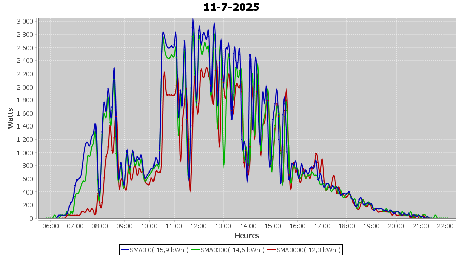Click the 09:00 time axis tick label
The height and width of the screenshot is (256, 462).
tap(124, 226)
